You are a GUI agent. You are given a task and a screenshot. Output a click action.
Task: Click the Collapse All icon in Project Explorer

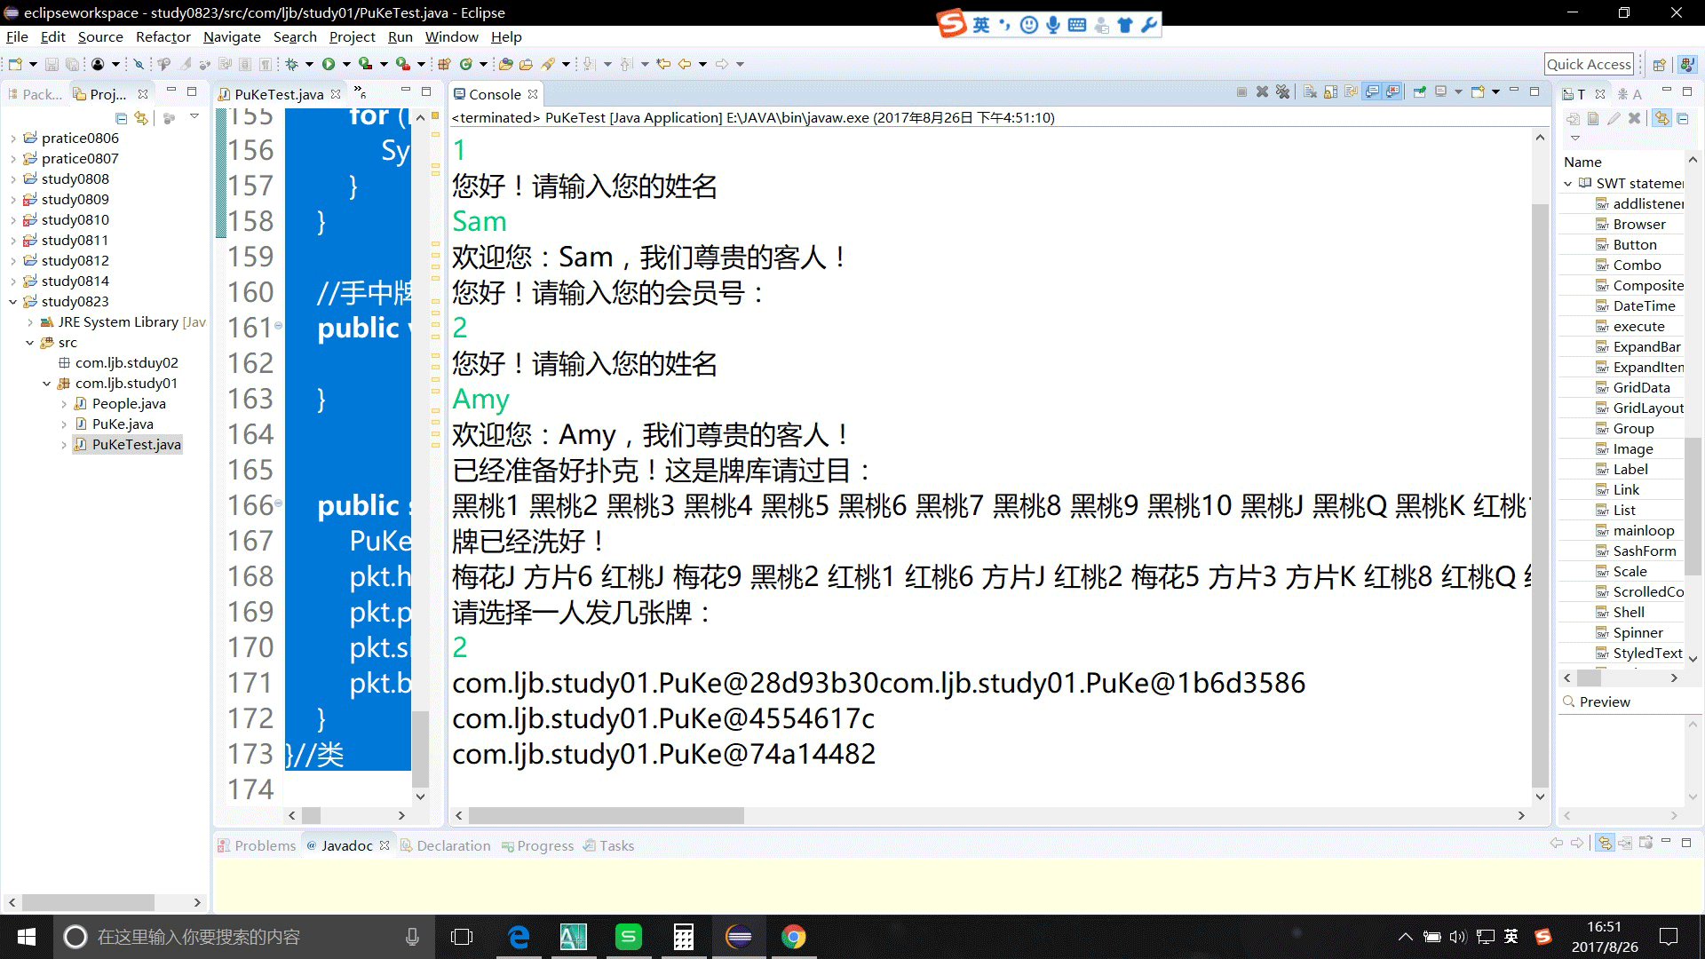[x=121, y=118]
